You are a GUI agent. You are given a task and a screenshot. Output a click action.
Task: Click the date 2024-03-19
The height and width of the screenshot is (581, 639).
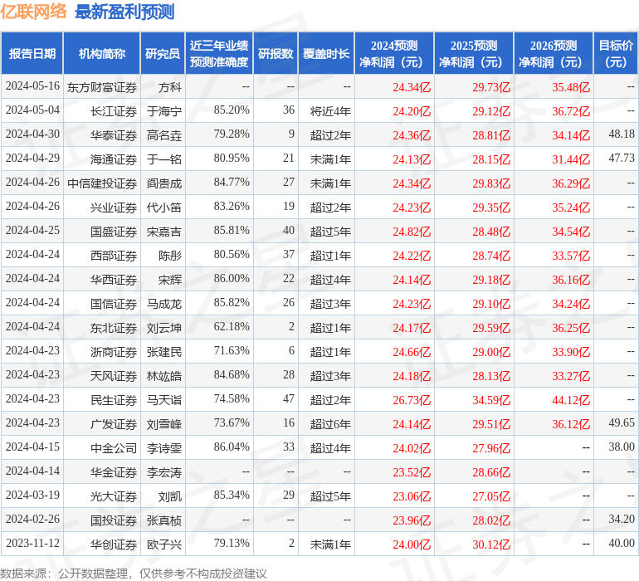(32, 495)
